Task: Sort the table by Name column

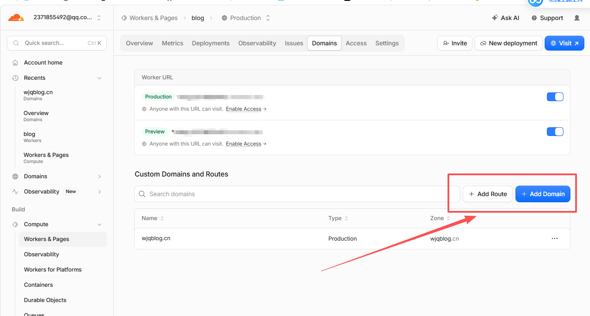Action: click(x=153, y=218)
